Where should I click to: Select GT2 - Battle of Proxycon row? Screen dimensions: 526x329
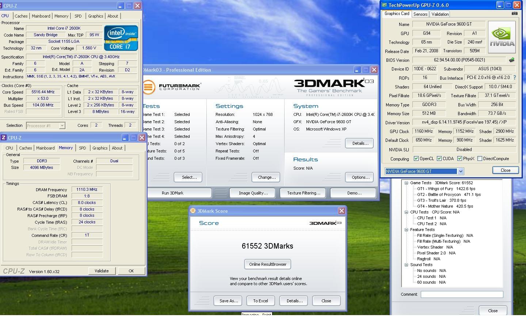tap(449, 194)
